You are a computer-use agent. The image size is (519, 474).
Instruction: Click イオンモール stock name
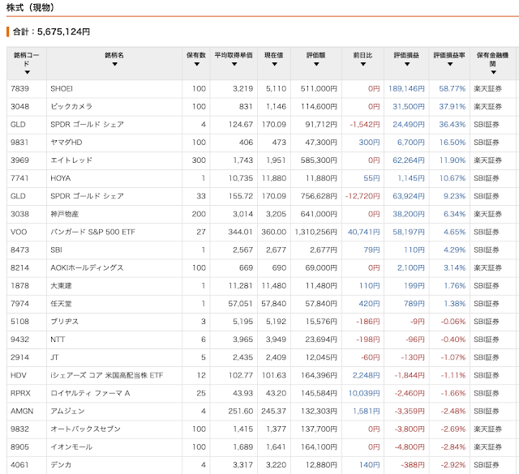click(71, 447)
